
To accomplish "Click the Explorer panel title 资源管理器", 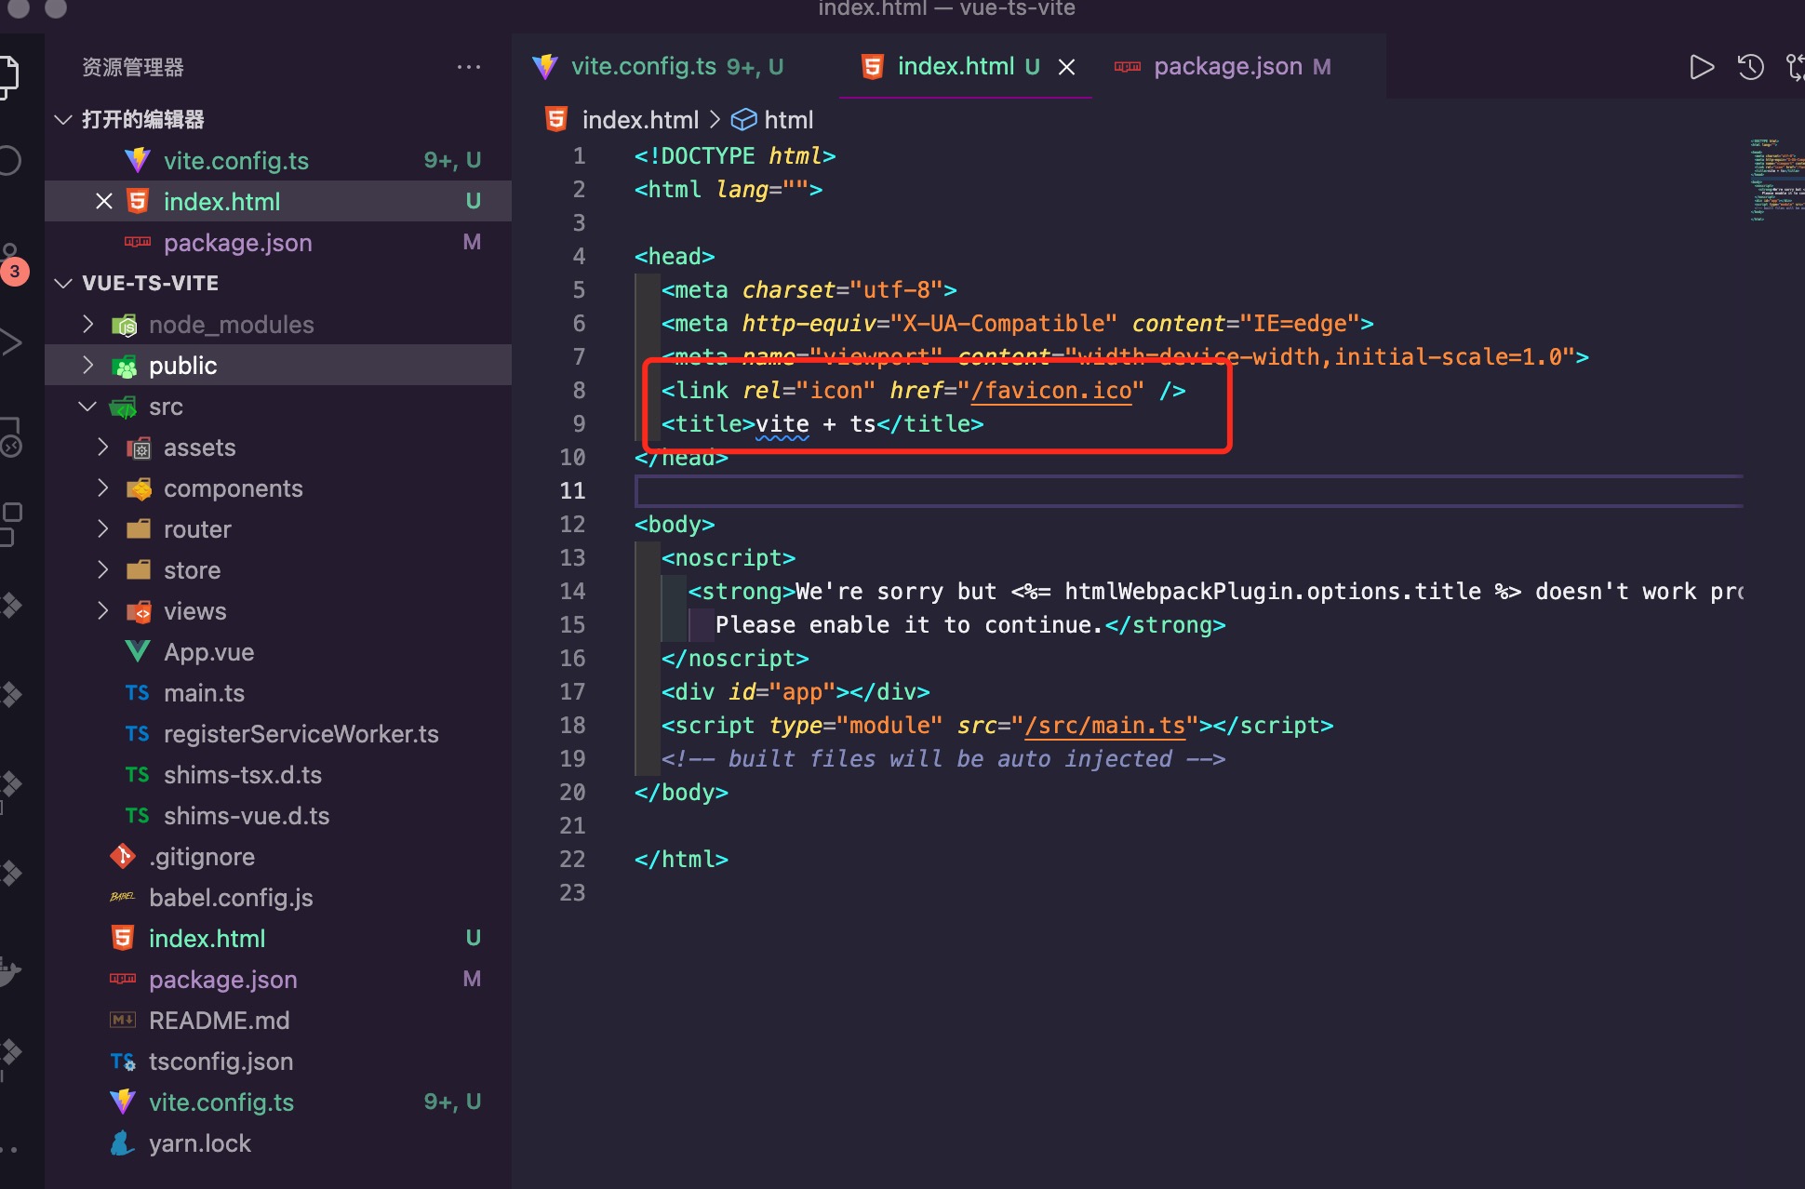I will tap(133, 67).
